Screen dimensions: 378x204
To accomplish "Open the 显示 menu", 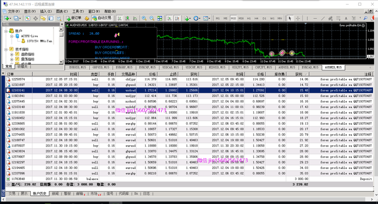I will click(x=30, y=11).
